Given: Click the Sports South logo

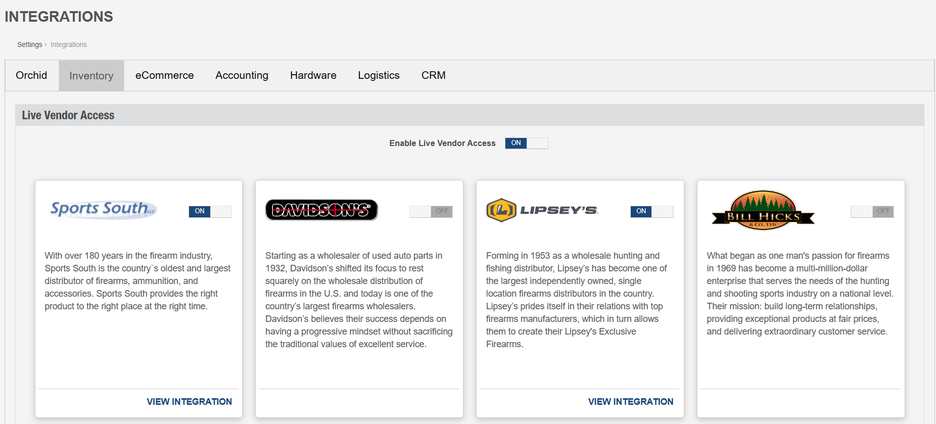Looking at the screenshot, I should [x=104, y=209].
